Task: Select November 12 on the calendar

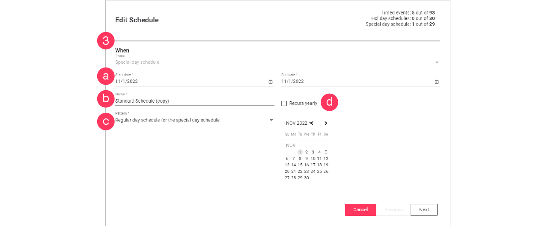Action: coord(326,158)
